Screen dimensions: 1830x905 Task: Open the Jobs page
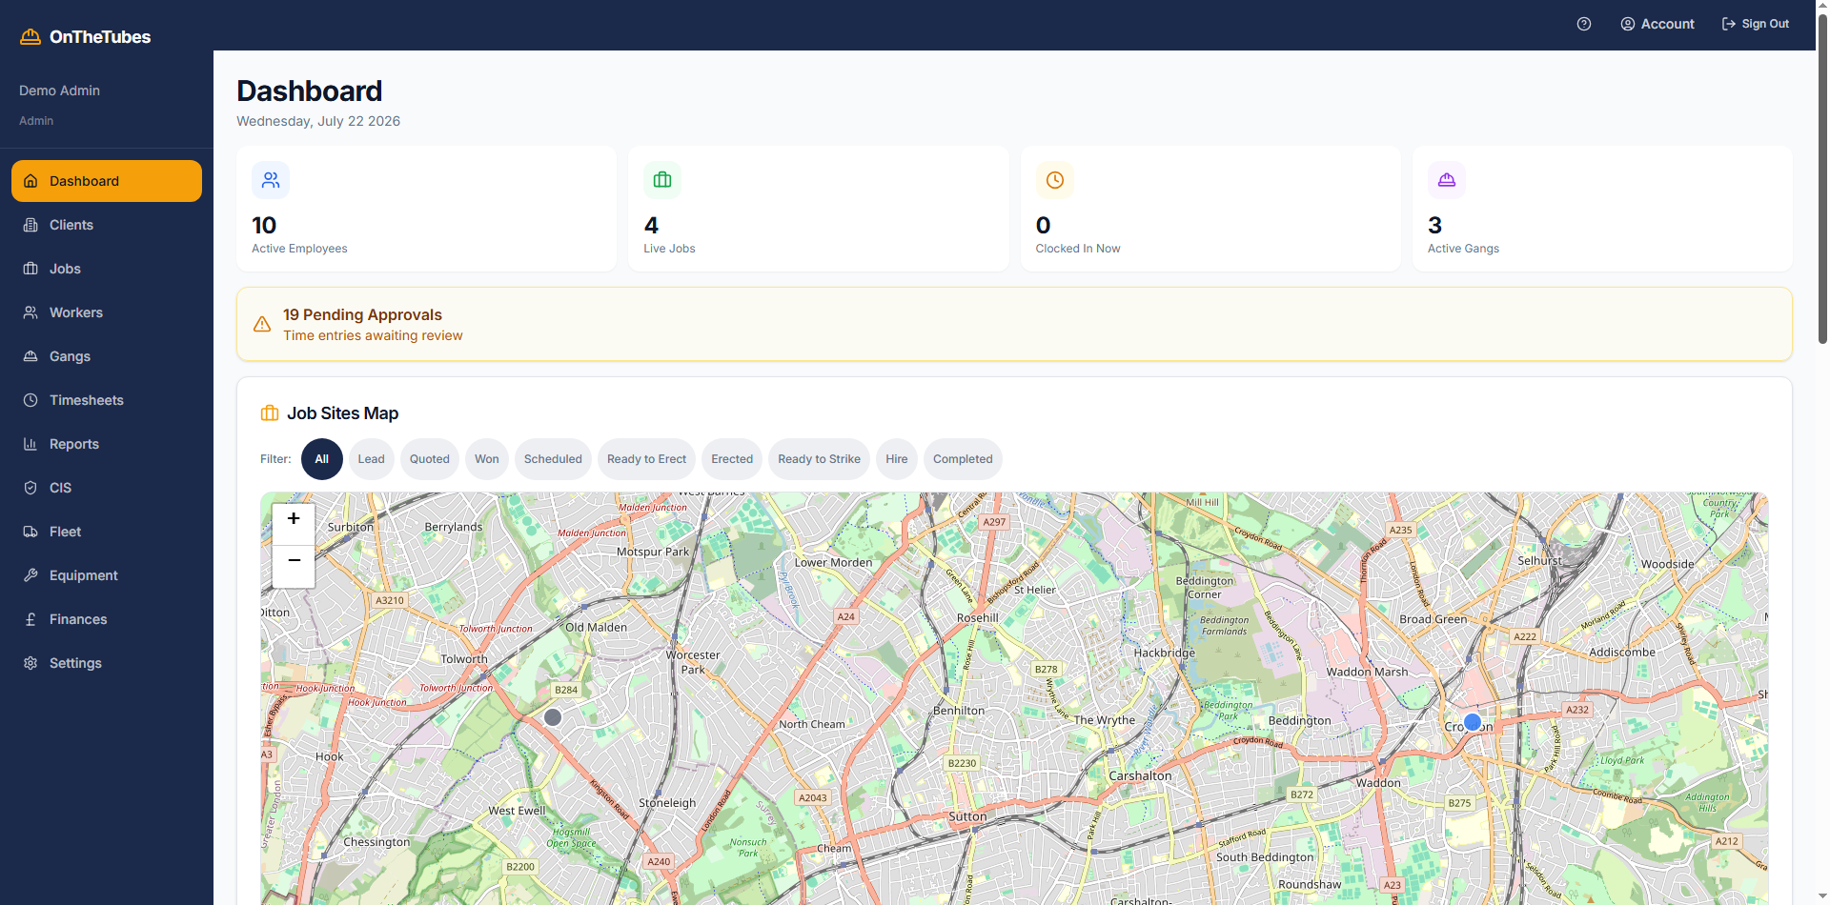(x=107, y=269)
